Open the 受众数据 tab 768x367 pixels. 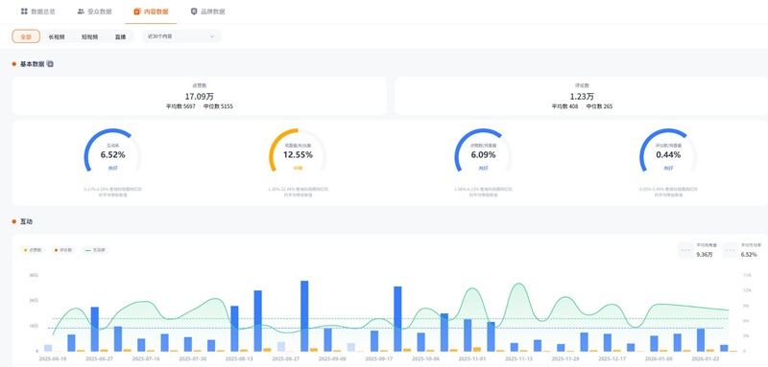pyautogui.click(x=94, y=11)
